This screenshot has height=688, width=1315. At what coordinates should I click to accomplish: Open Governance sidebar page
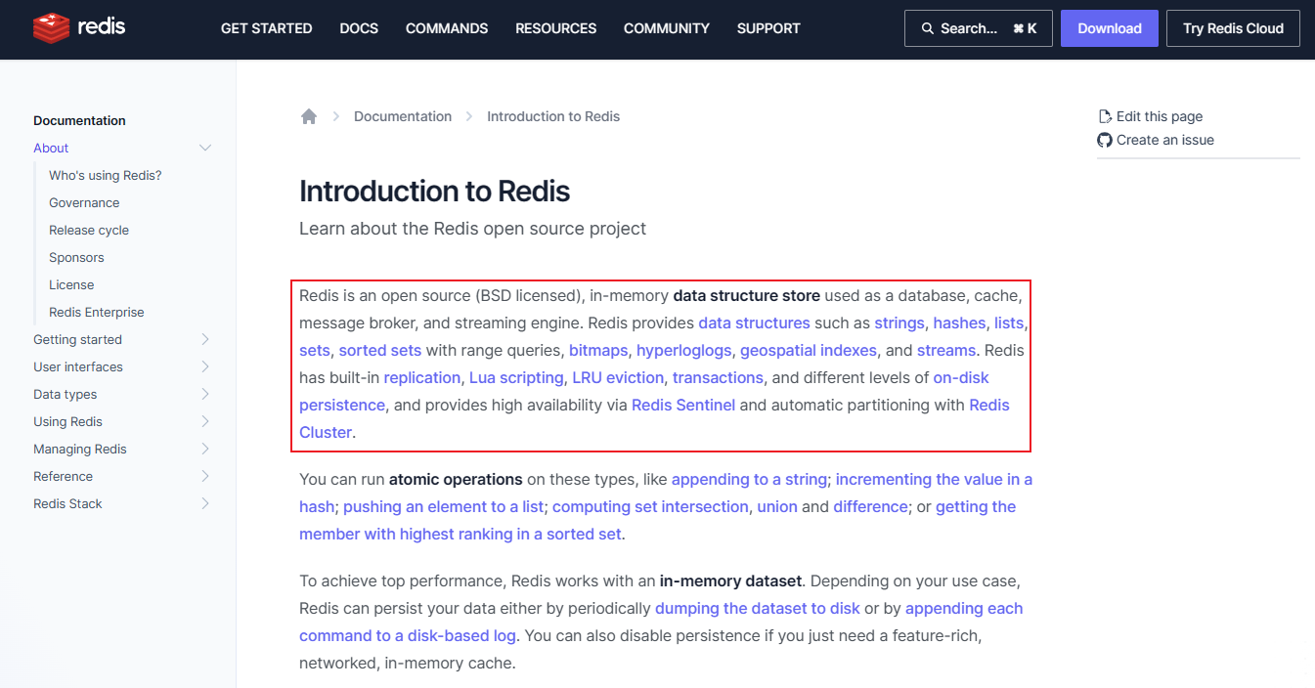(84, 202)
